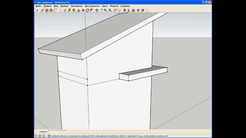Select the protruding shelf block's front face
The width and height of the screenshot is (246, 138).
[x=148, y=74]
